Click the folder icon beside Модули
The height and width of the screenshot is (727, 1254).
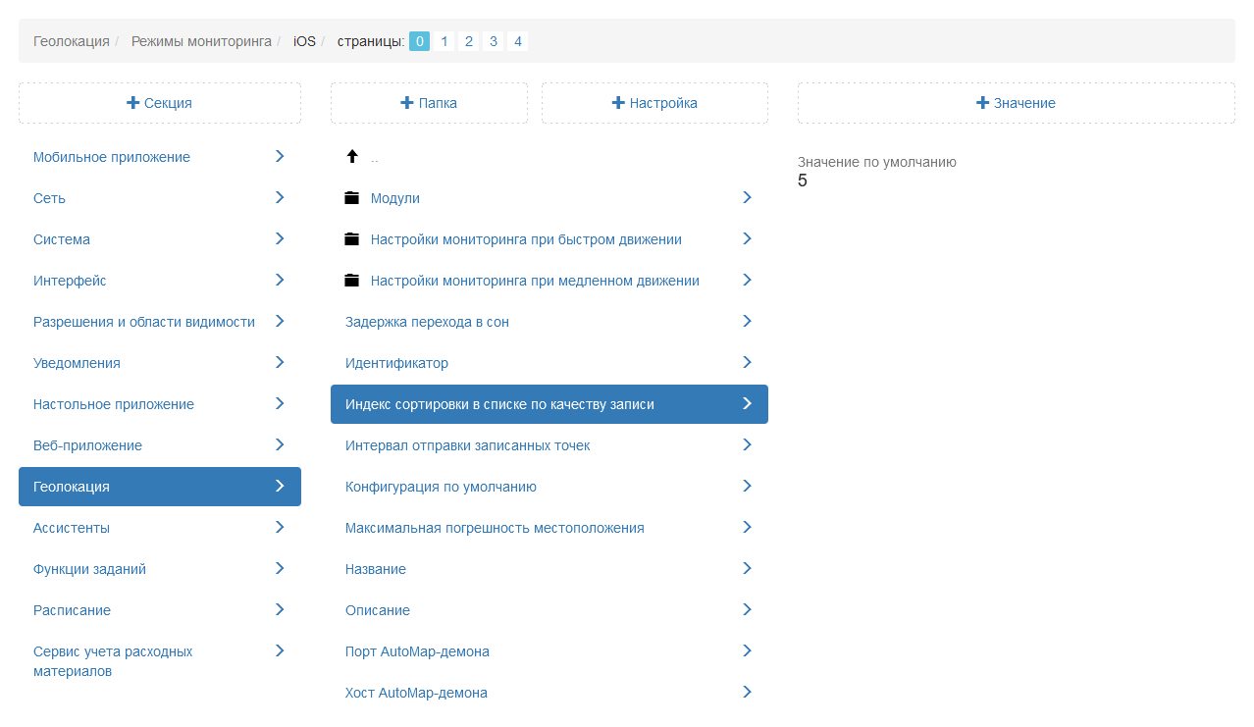tap(352, 198)
